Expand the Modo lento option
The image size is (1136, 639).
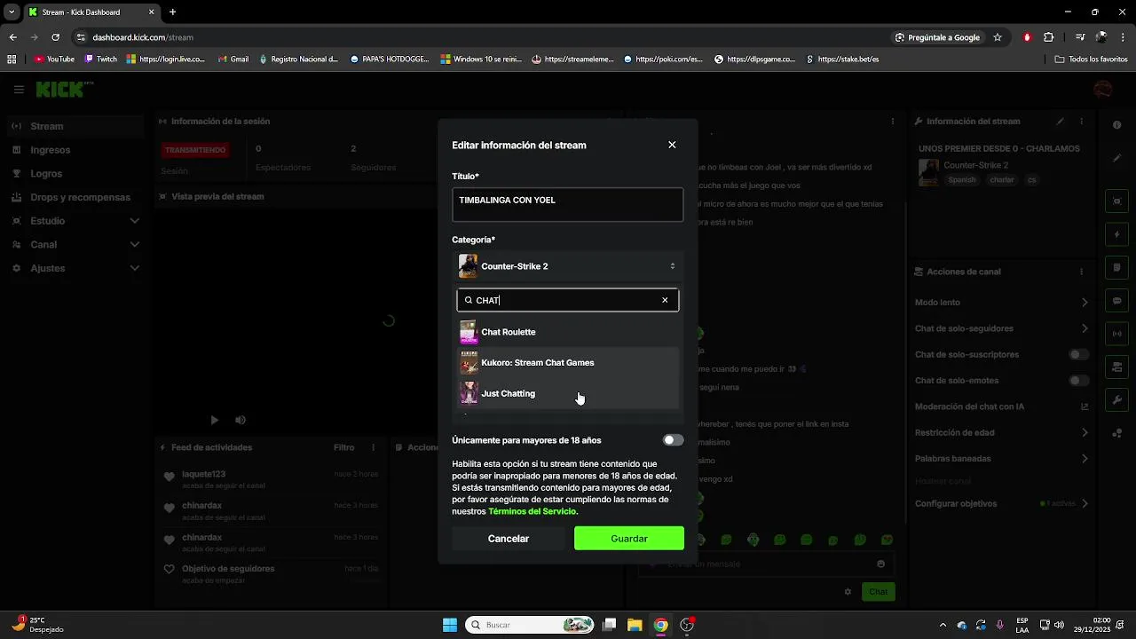point(1002,303)
